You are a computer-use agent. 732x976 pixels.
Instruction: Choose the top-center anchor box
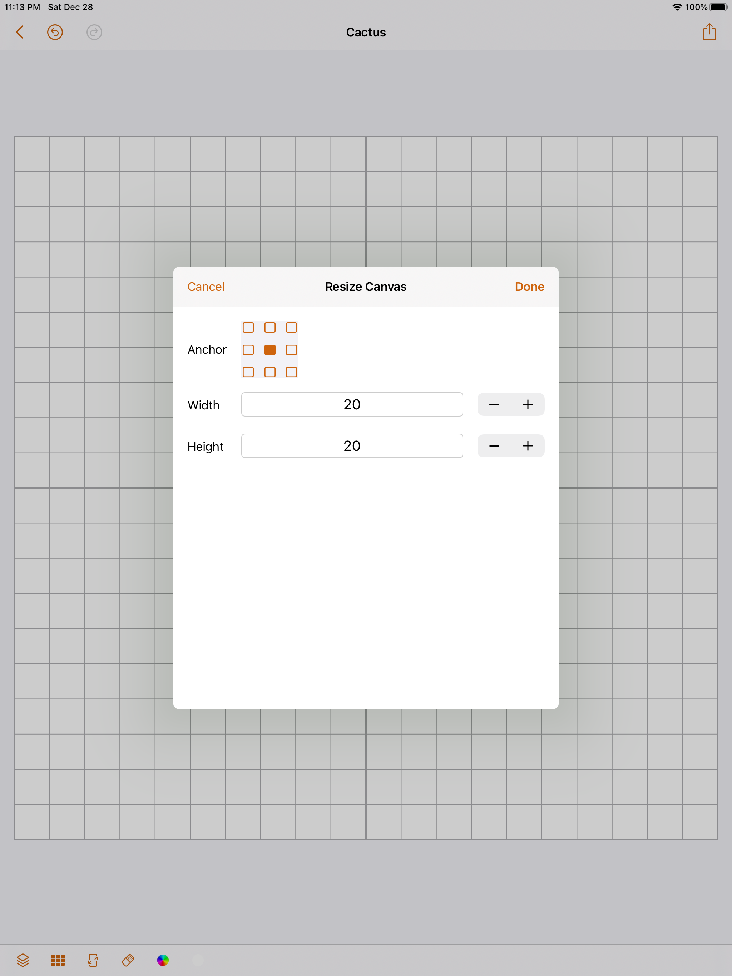(270, 327)
